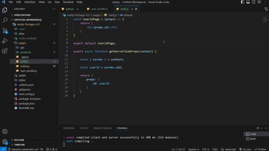Expand the products folder
269x151 pixels.
pyautogui.click(x=34, y=52)
